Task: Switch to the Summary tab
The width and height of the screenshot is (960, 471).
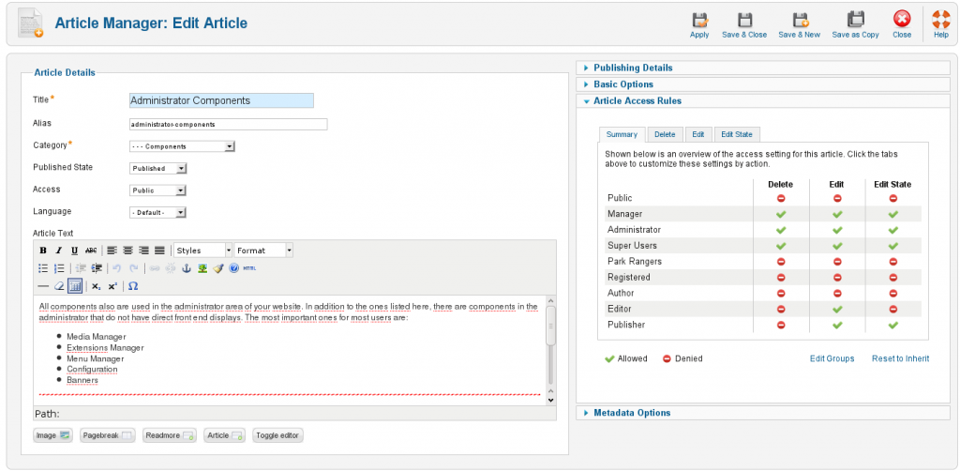Action: click(622, 135)
